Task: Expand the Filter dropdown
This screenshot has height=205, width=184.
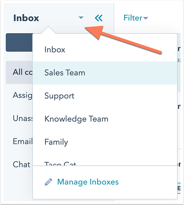Action: 136,18
